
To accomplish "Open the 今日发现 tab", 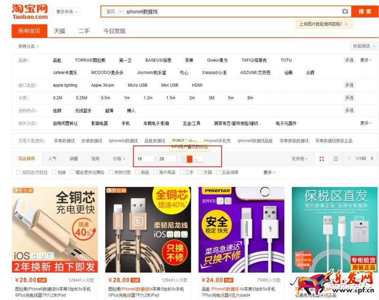I will click(114, 31).
